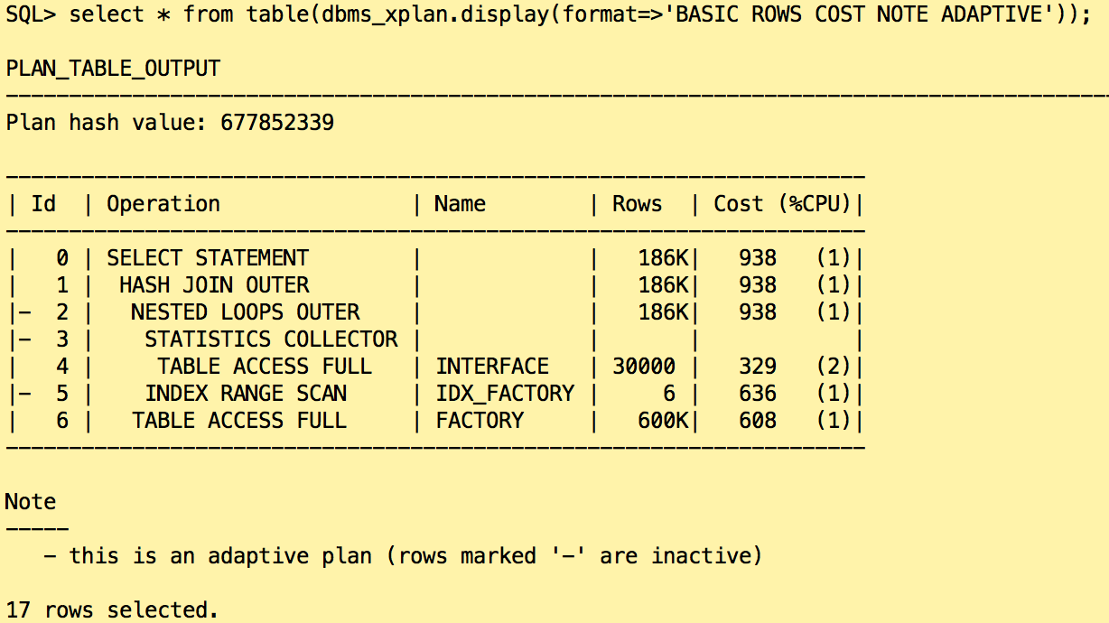Click the Rows column header
The width and height of the screenshot is (1109, 623).
pos(637,204)
